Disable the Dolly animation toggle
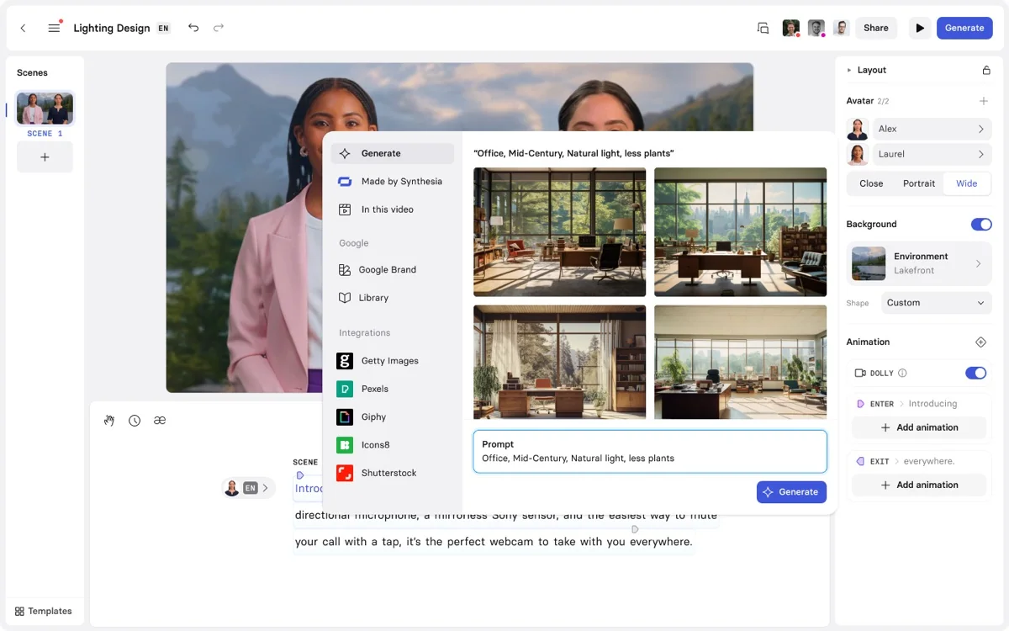 click(x=975, y=373)
